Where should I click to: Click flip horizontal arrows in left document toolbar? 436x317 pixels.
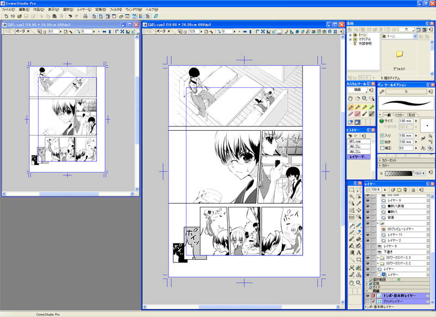(104, 32)
